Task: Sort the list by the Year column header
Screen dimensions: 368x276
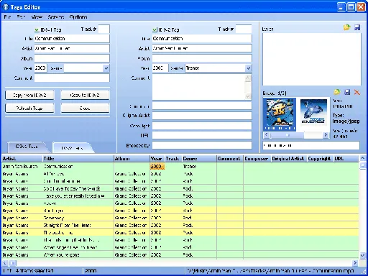Action: click(x=157, y=159)
